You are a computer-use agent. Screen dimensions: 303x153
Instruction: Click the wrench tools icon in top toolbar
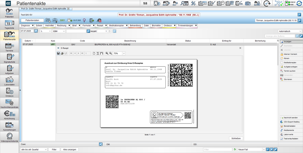click(194, 3)
